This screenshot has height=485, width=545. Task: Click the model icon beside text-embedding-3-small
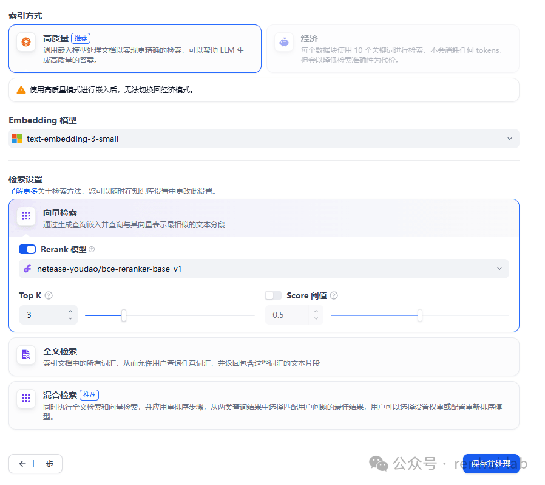click(17, 138)
